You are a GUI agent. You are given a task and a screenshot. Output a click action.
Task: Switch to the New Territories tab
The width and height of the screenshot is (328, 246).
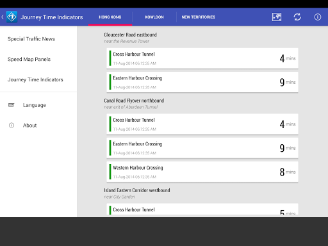point(199,17)
